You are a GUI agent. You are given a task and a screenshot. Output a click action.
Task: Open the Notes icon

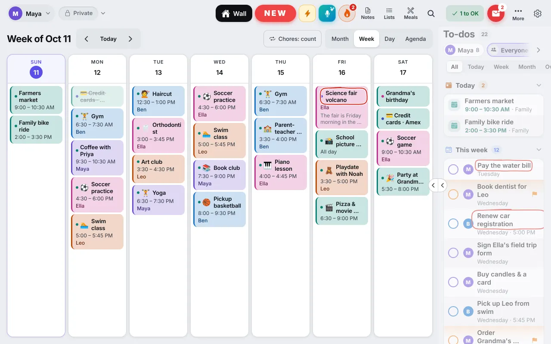click(368, 13)
